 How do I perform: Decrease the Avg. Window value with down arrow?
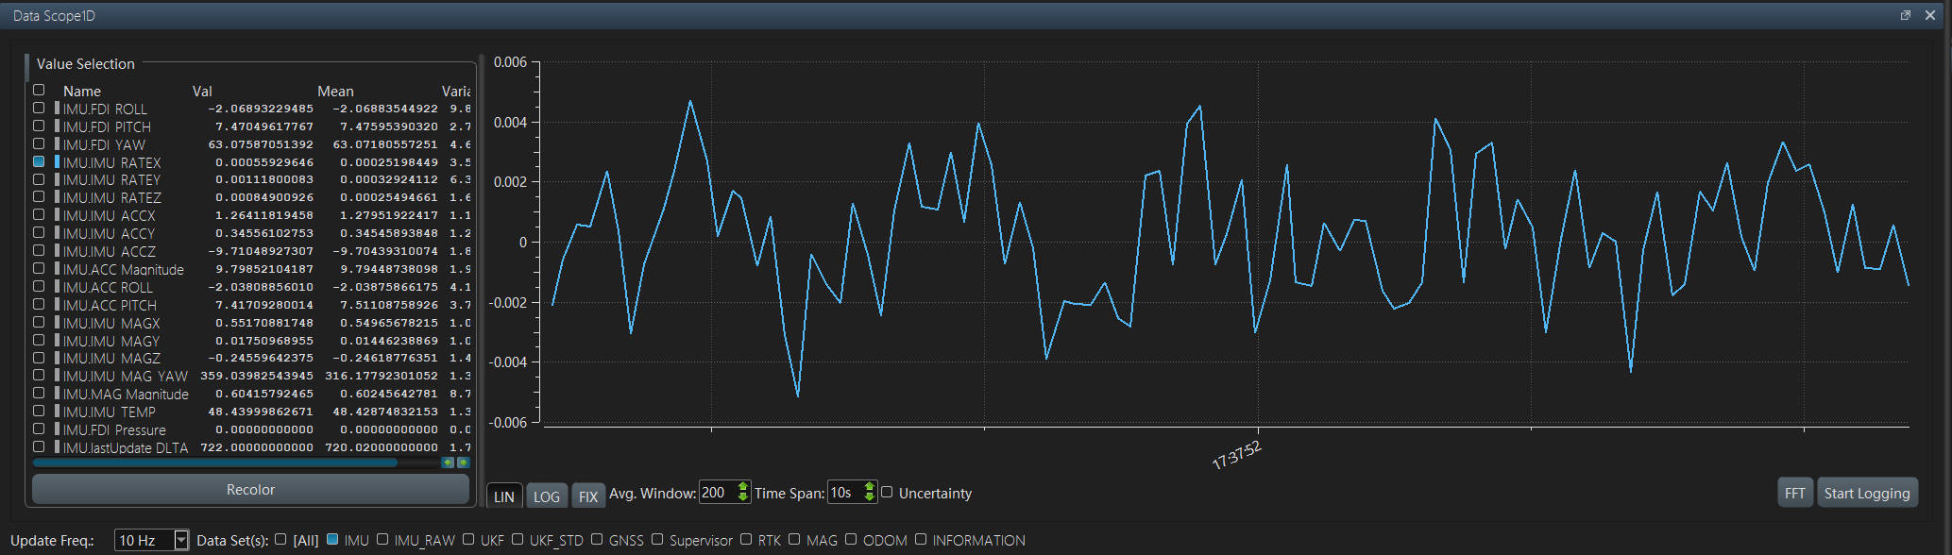pos(743,497)
